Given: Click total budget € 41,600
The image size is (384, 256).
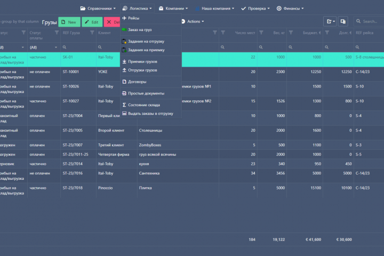Looking at the screenshot, I should click(313, 239).
